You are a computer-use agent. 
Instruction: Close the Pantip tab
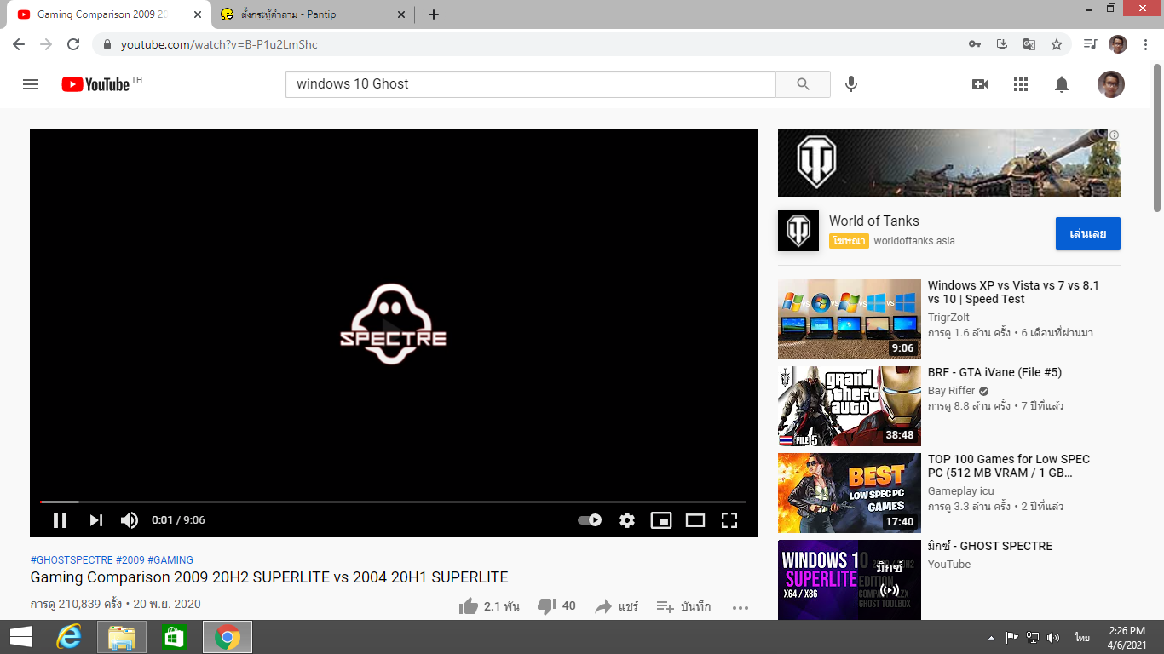tap(400, 14)
